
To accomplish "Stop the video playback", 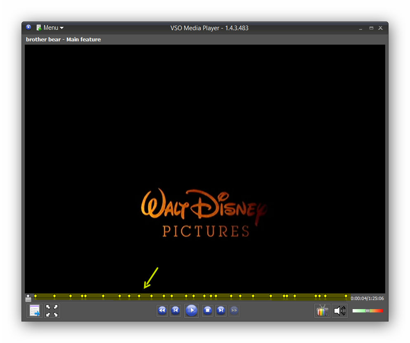I will (208, 310).
